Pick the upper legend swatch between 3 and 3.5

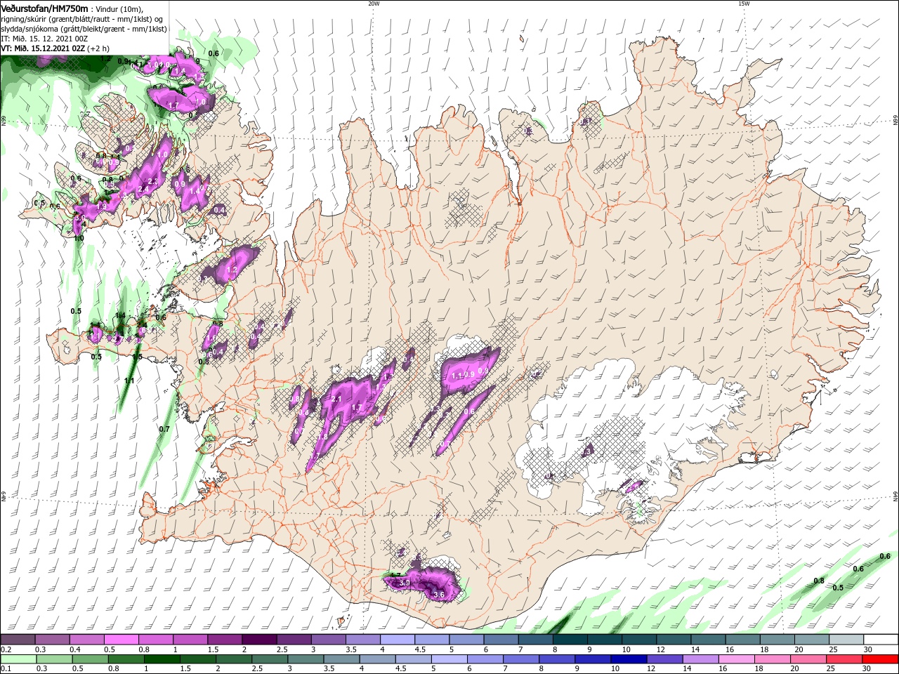329,640
